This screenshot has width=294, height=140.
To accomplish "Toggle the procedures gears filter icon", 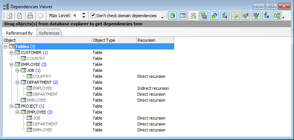I will point(214,16).
